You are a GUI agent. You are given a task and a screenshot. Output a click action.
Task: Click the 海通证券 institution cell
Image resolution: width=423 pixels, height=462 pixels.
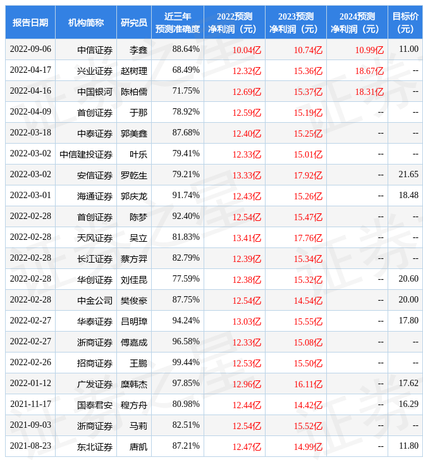tap(95, 196)
